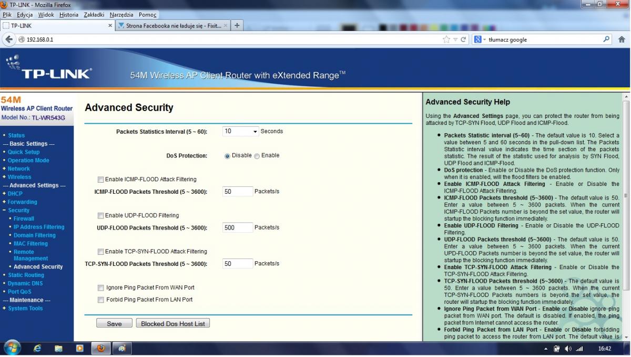This screenshot has height=357, width=631.
Task: Click the ICMP-FLOOD Packets Threshold field
Action: [x=238, y=192]
